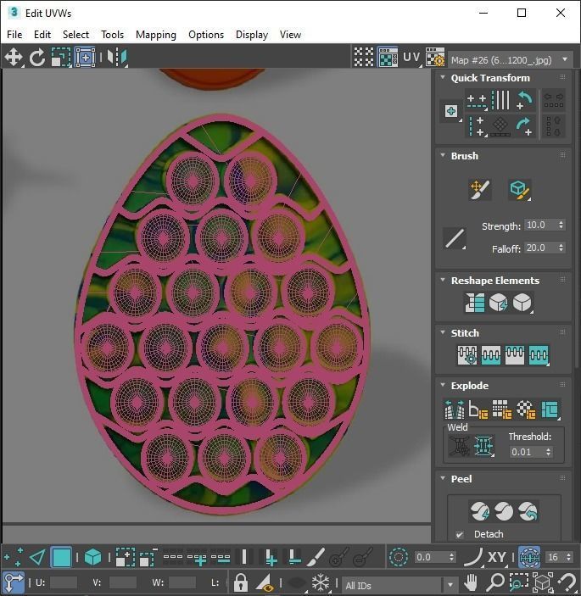The width and height of the screenshot is (581, 596).
Task: Click Align Horizontally to Pivot icon
Action: tap(477, 100)
